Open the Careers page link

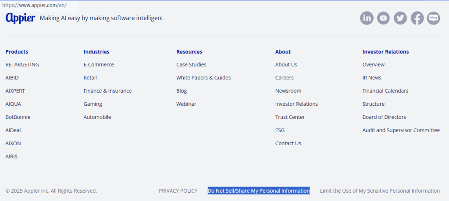[x=285, y=78]
